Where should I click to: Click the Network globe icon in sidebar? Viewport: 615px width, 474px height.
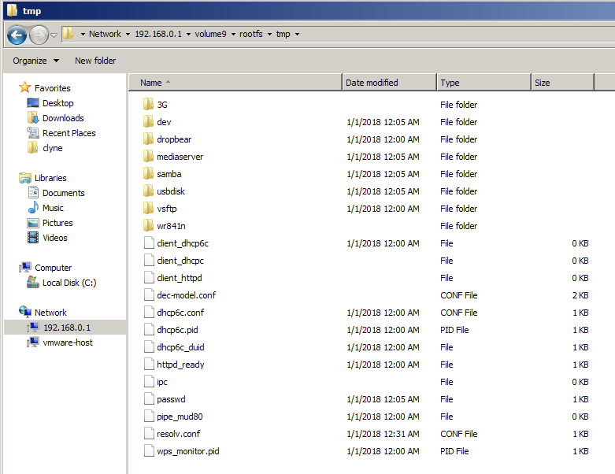(25, 312)
